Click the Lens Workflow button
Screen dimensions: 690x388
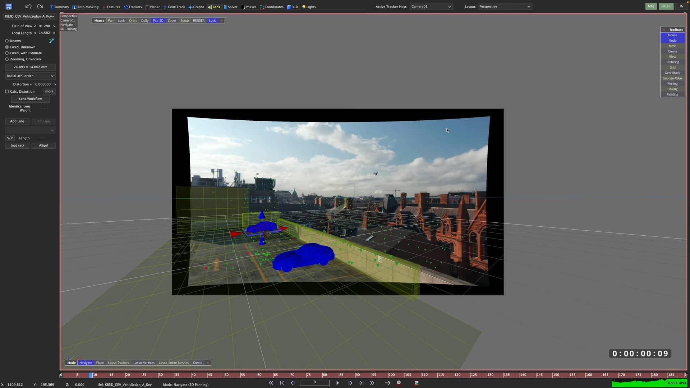point(30,99)
